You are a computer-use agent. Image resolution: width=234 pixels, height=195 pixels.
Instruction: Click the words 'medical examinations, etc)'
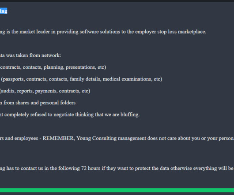point(132,79)
